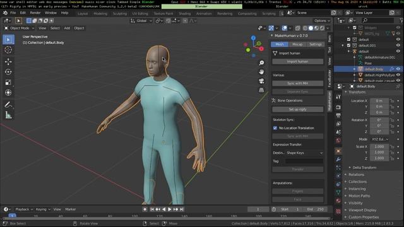Image resolution: width=404 pixels, height=227 pixels.
Task: Click the pan view hand icon
Action: coord(261,72)
